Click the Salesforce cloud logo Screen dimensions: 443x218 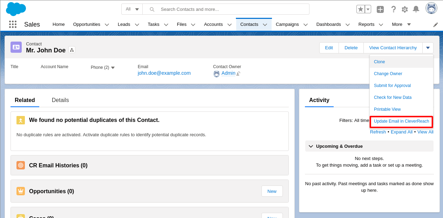16,9
